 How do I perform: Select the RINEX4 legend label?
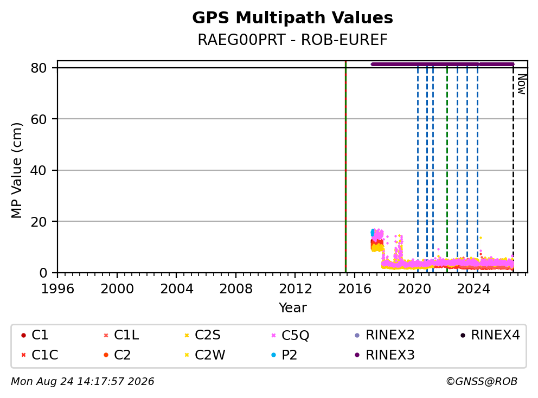click(x=496, y=335)
